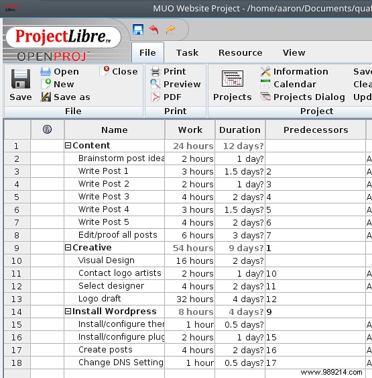Click the large Save floppy disk icon
372x378 pixels.
click(x=21, y=79)
